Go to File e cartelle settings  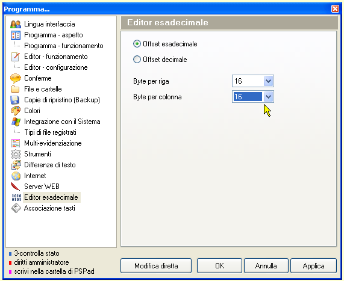[43, 89]
